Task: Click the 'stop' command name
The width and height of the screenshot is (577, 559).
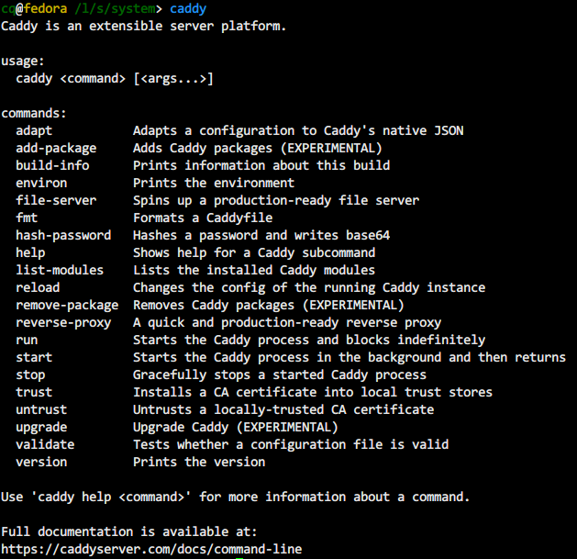Action: (x=30, y=375)
